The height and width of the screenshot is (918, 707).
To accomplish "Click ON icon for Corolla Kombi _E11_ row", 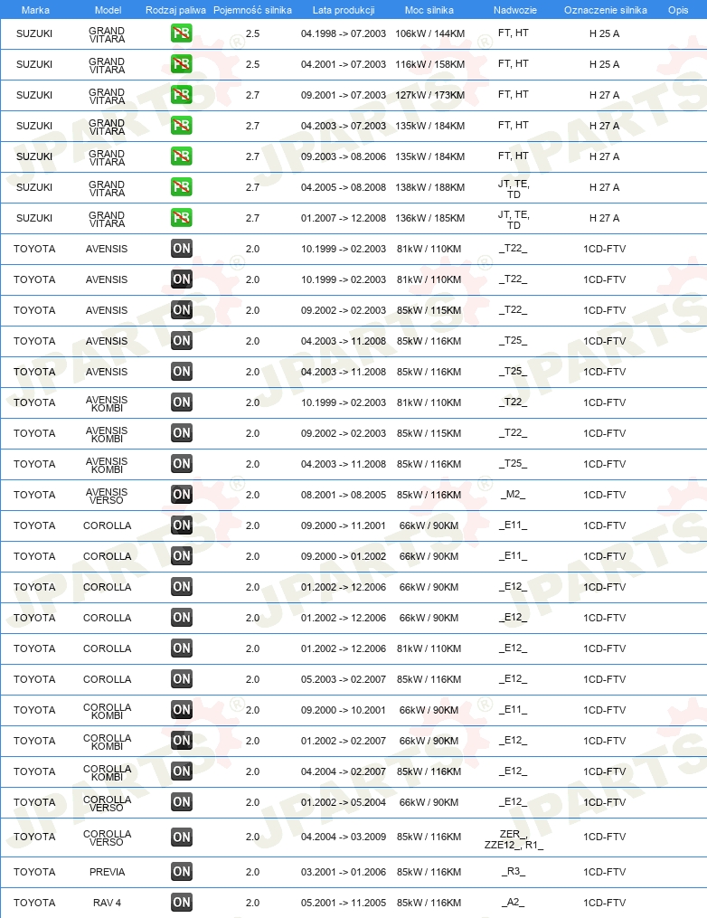I will 182,710.
